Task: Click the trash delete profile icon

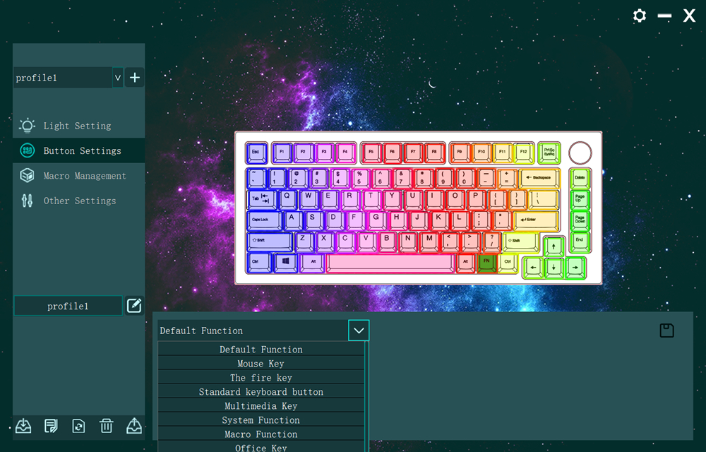Action: point(107,425)
